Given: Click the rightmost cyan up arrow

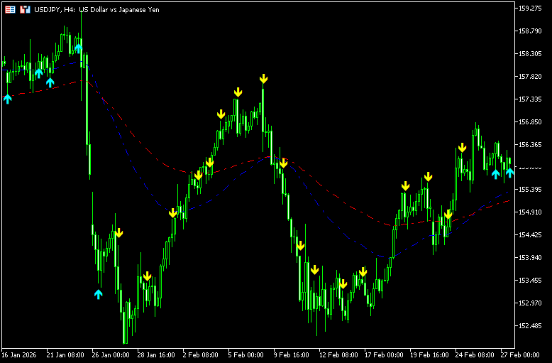Looking at the screenshot, I should click(509, 172).
